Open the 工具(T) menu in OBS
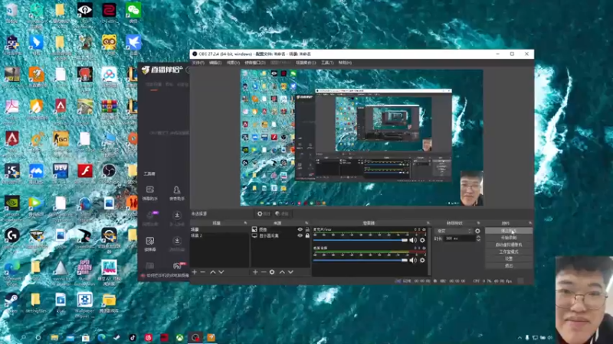Viewport: 613px width, 344px height. pyautogui.click(x=327, y=63)
